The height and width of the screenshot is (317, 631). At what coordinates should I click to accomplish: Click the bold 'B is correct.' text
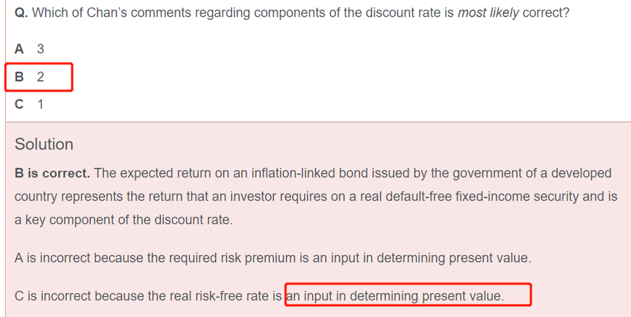52,173
